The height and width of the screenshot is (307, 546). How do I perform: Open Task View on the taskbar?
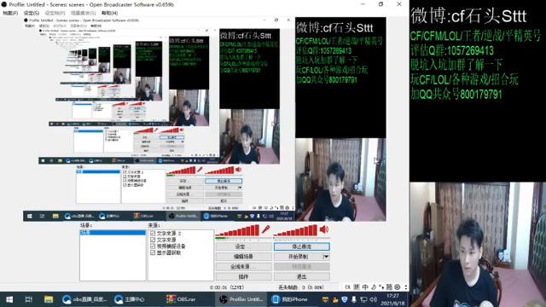coord(29,299)
